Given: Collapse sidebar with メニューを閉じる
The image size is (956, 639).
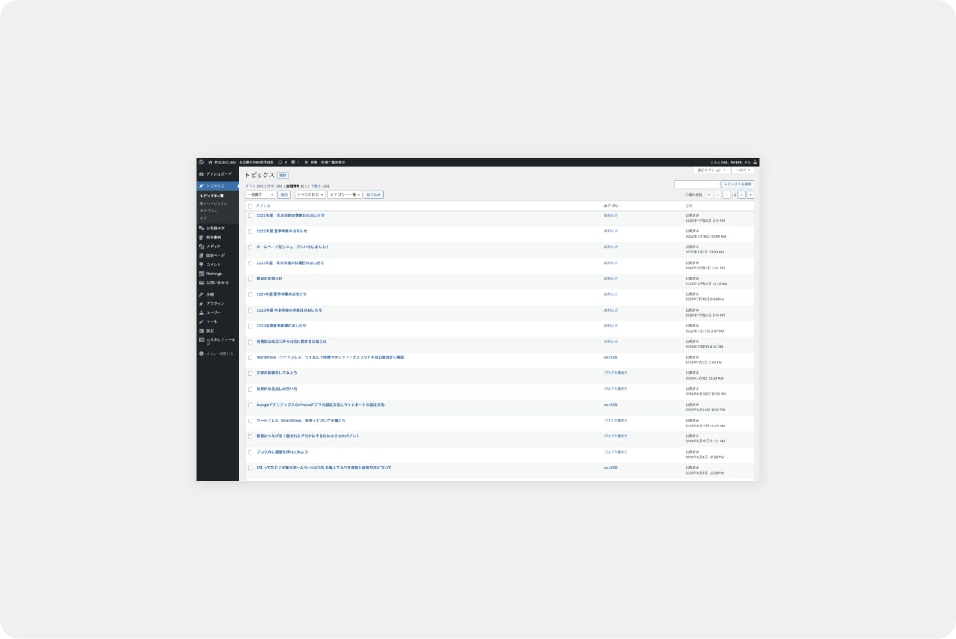Looking at the screenshot, I should click(219, 354).
